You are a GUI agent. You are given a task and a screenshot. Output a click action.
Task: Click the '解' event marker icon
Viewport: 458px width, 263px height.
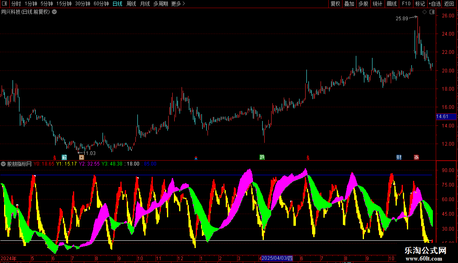coord(64,157)
